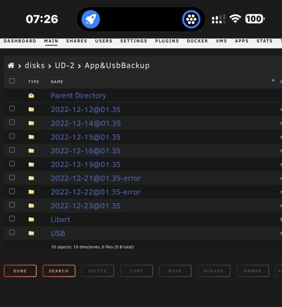The height and width of the screenshot is (307, 282).
Task: Open the VMs tab
Action: pos(222,41)
